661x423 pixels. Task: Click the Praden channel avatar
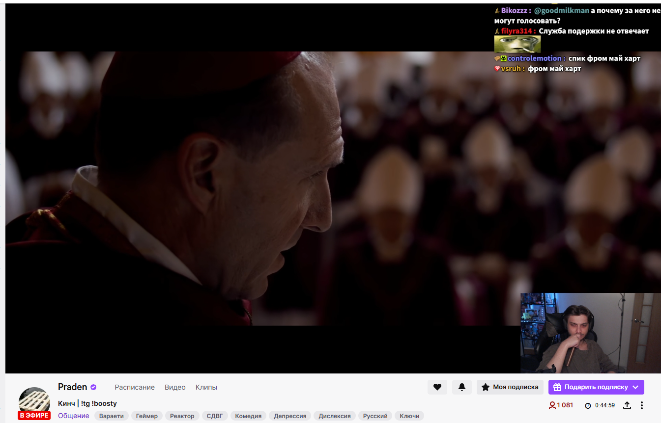coord(34,401)
